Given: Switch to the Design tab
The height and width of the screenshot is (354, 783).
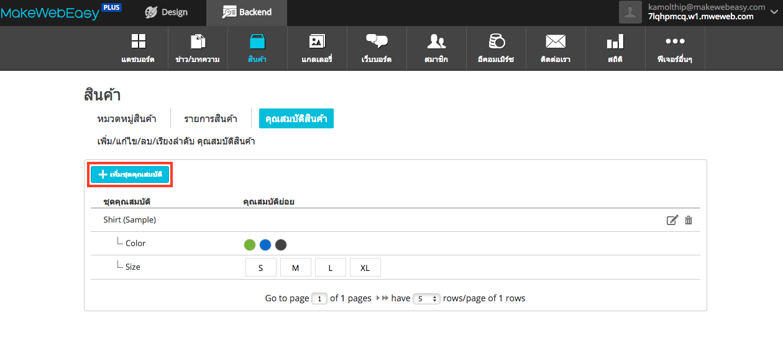Looking at the screenshot, I should 165,12.
